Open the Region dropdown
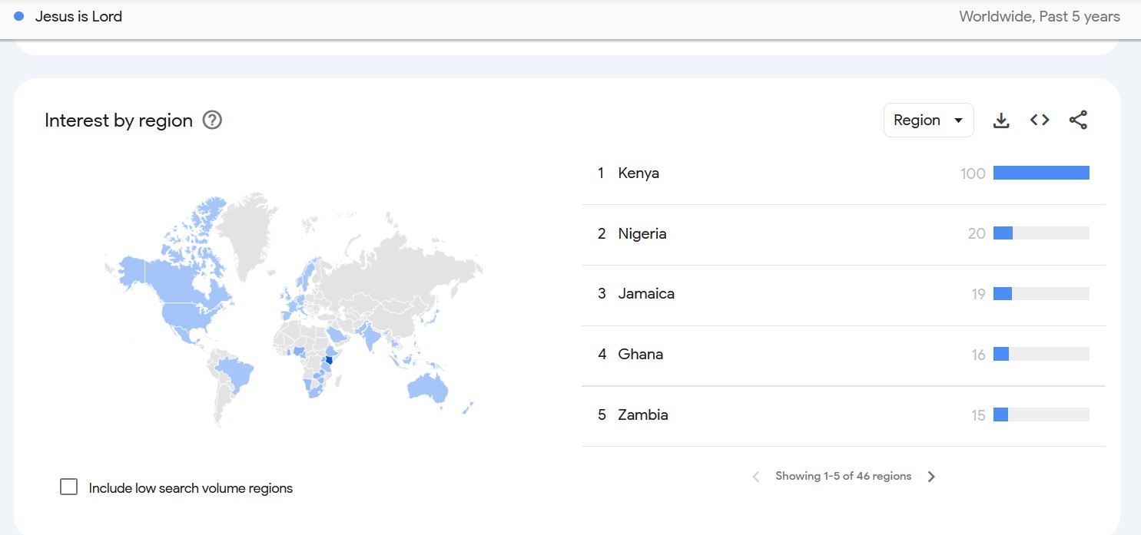Screen dimensions: 1141x535 coord(928,121)
